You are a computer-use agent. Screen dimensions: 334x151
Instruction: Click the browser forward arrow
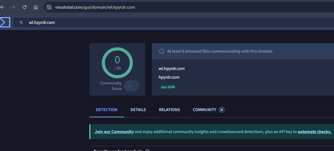click(x=13, y=7)
